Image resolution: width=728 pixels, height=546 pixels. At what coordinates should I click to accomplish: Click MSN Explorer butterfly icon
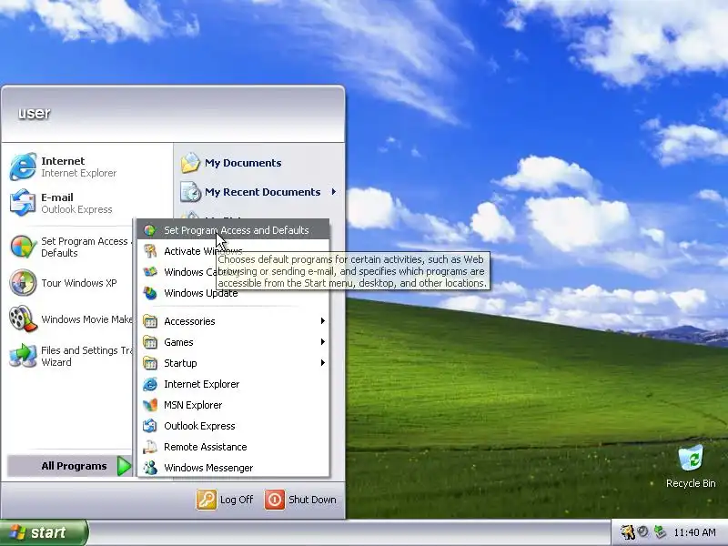coord(150,405)
